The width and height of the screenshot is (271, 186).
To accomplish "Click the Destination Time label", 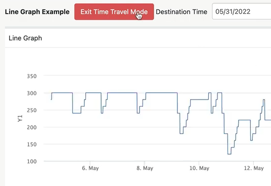I will coord(182,12).
